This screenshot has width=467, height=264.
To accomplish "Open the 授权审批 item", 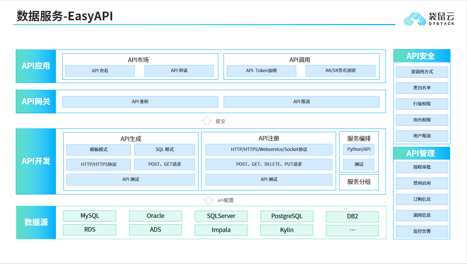I will coord(422,167).
